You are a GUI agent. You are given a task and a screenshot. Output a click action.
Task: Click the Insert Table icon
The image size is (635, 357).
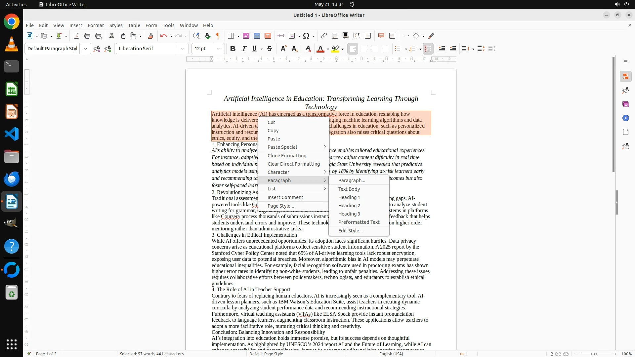coord(231,36)
